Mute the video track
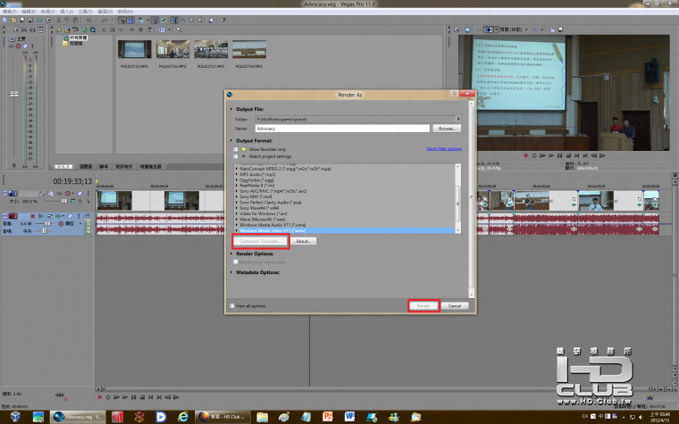 pyautogui.click(x=80, y=194)
